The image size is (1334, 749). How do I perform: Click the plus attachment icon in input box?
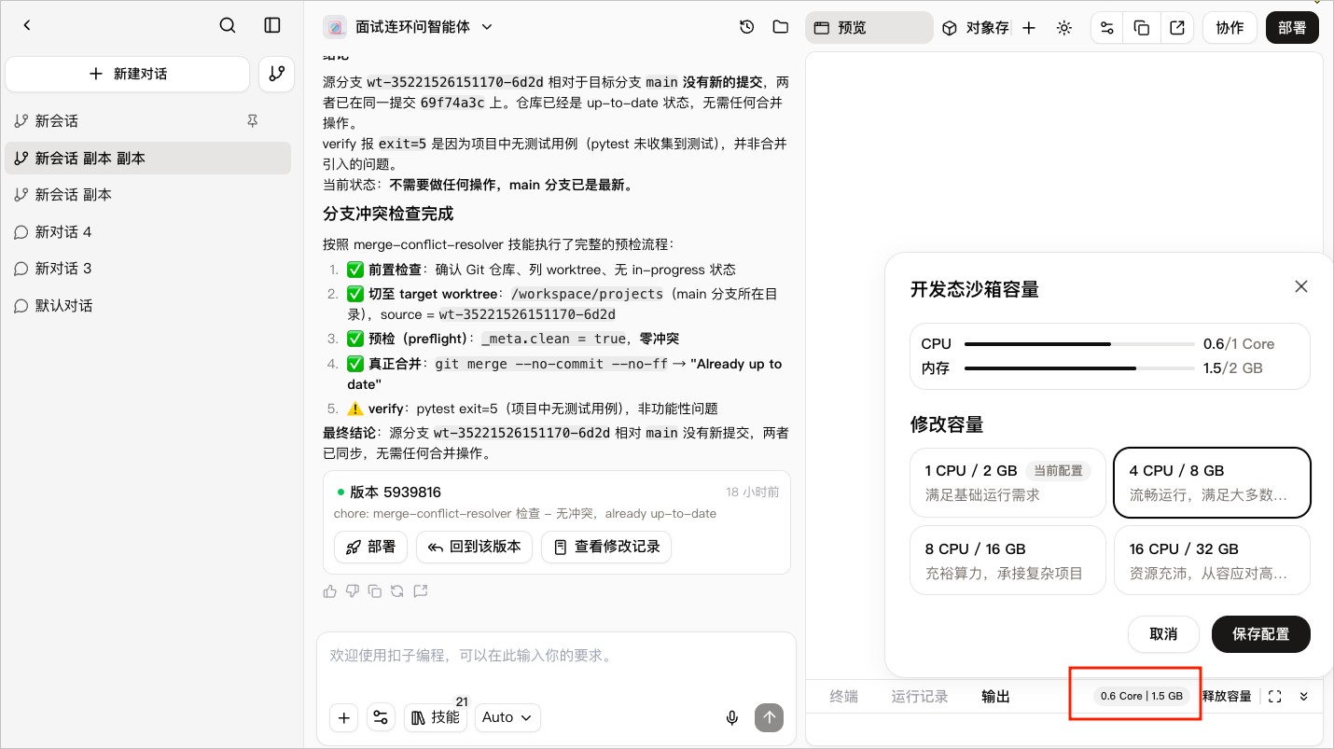[x=343, y=717]
